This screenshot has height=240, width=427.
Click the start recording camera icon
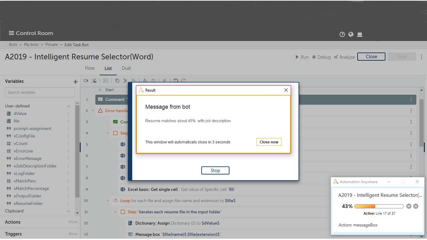tap(86, 81)
